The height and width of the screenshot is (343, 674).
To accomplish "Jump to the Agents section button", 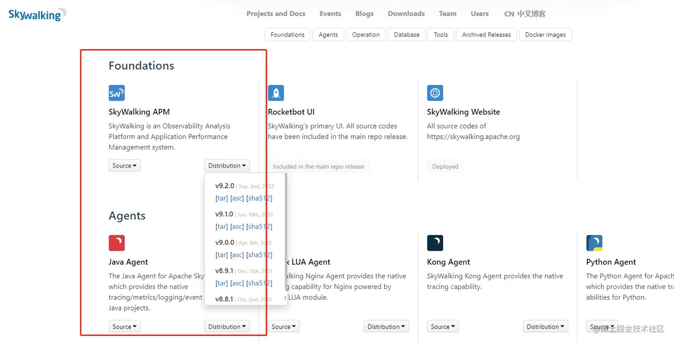I will (328, 34).
